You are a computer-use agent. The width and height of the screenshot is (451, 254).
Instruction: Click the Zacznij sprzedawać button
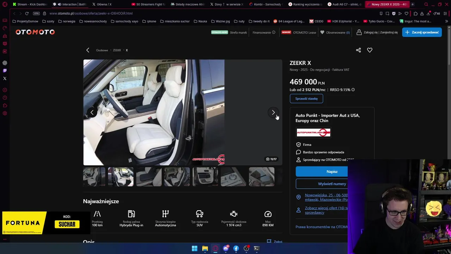click(x=422, y=32)
